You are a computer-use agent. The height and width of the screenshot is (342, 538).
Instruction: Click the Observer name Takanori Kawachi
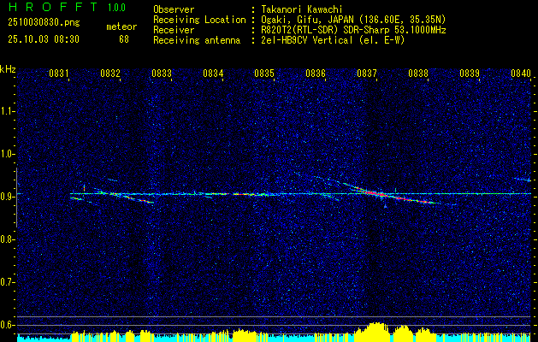pyautogui.click(x=301, y=9)
